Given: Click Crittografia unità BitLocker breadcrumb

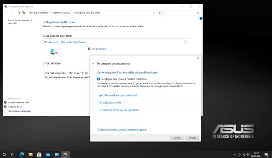Looking at the screenshot, I should pos(87,13).
